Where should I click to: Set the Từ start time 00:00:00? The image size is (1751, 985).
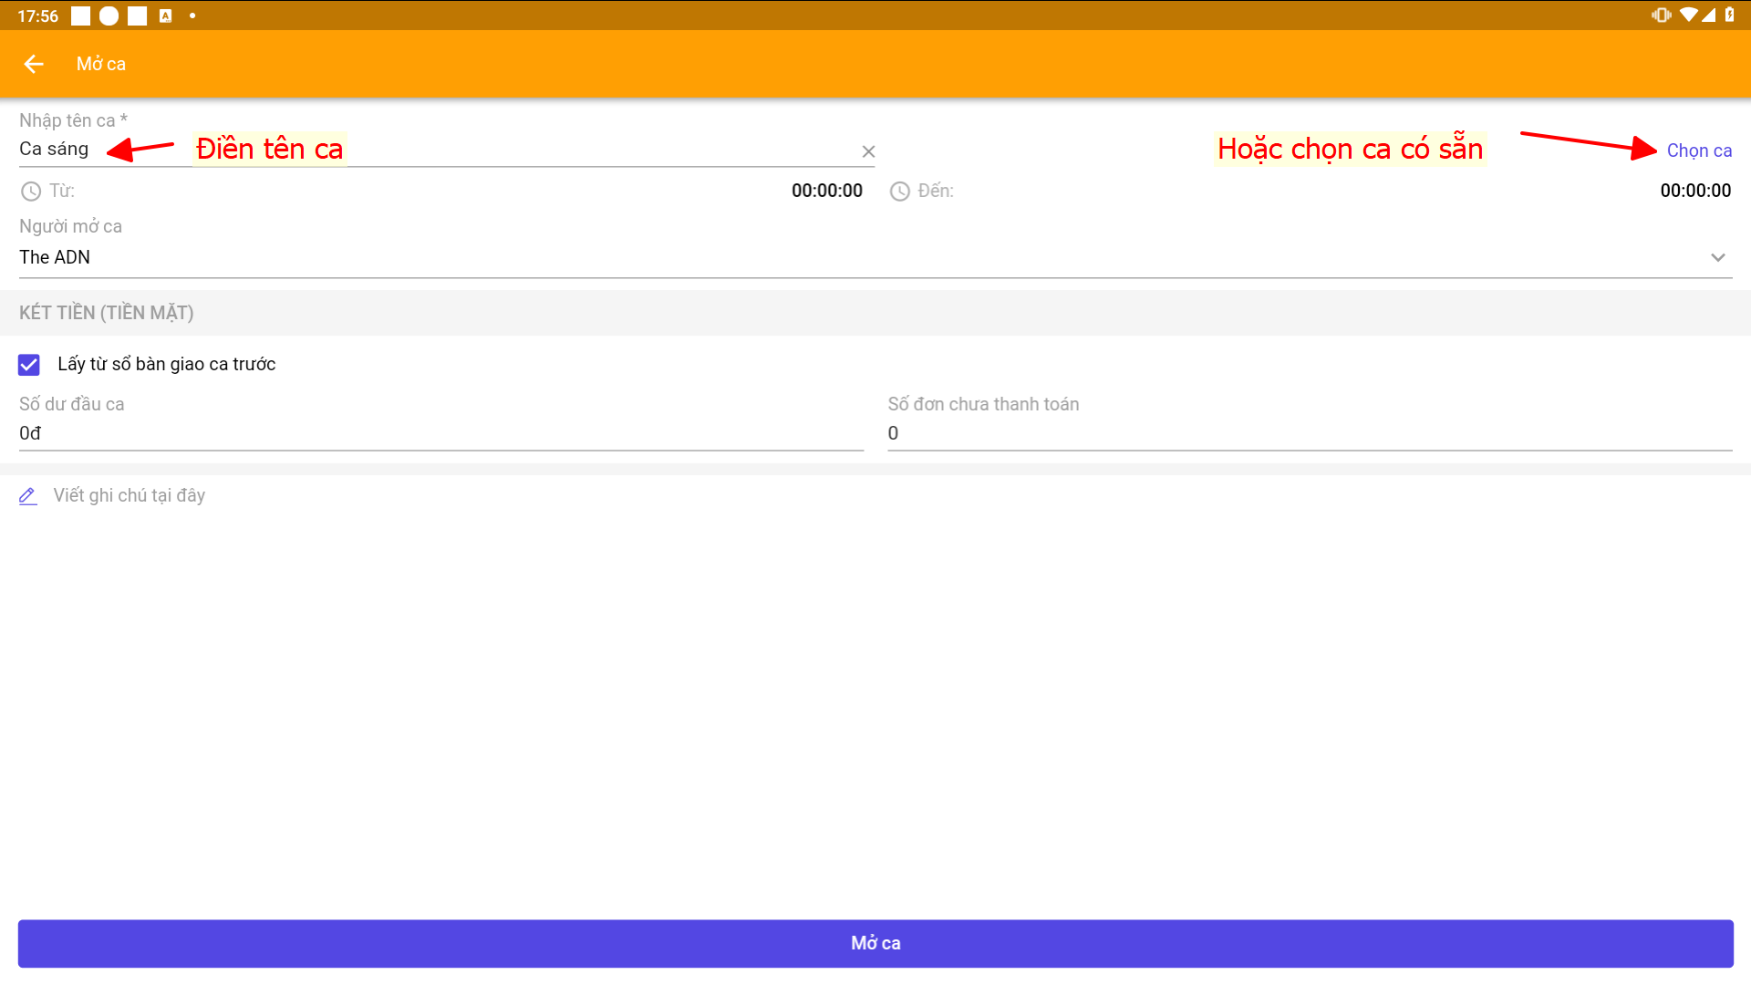[x=826, y=192]
